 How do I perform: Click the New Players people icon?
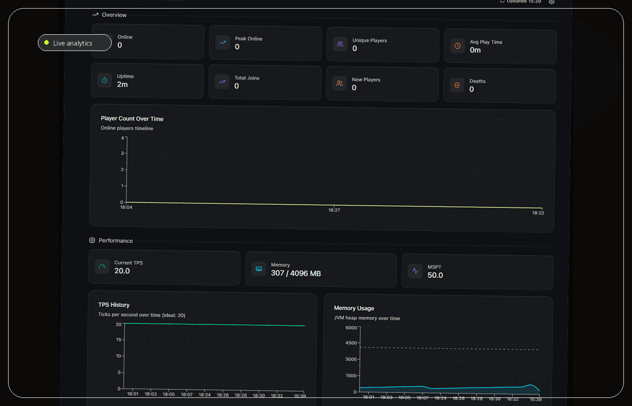point(339,83)
